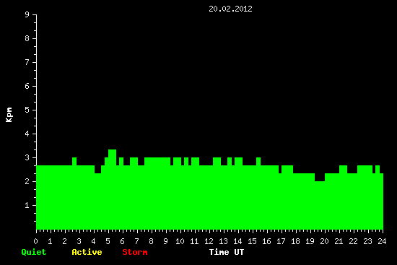Click hour 24 on the time axis
The height and width of the screenshot is (265, 397).
click(382, 241)
